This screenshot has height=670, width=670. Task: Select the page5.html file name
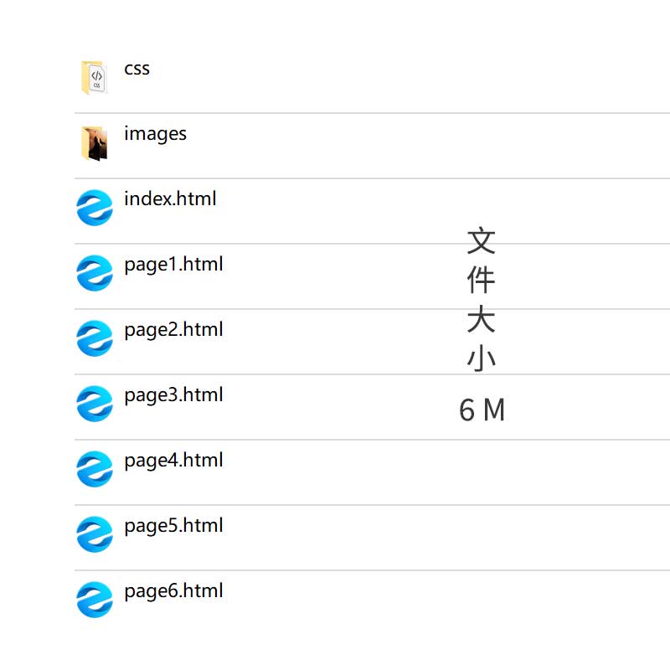tap(173, 526)
